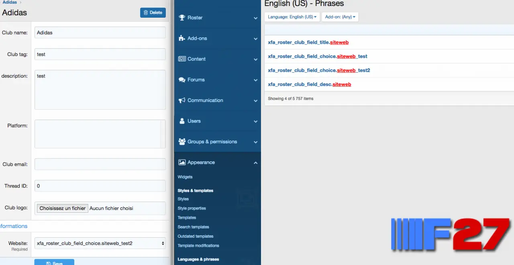This screenshot has width=514, height=265.
Task: Click the Add-ons puzzle piece icon
Action: (182, 38)
